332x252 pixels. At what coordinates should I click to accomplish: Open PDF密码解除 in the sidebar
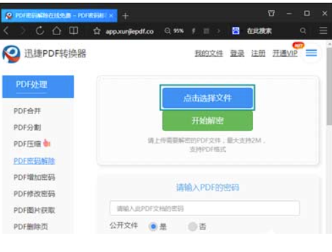(x=34, y=161)
